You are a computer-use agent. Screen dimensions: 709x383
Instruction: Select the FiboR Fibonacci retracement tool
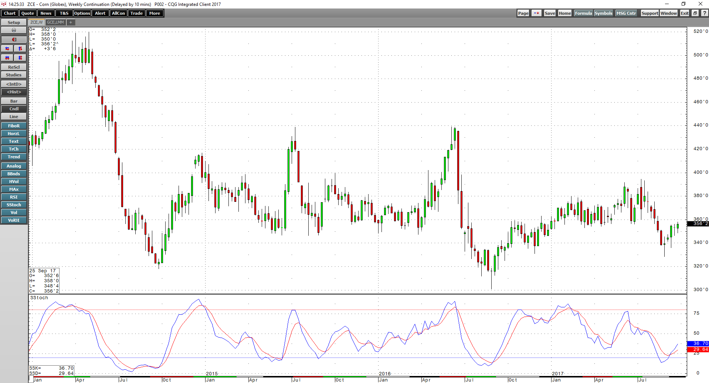click(14, 126)
